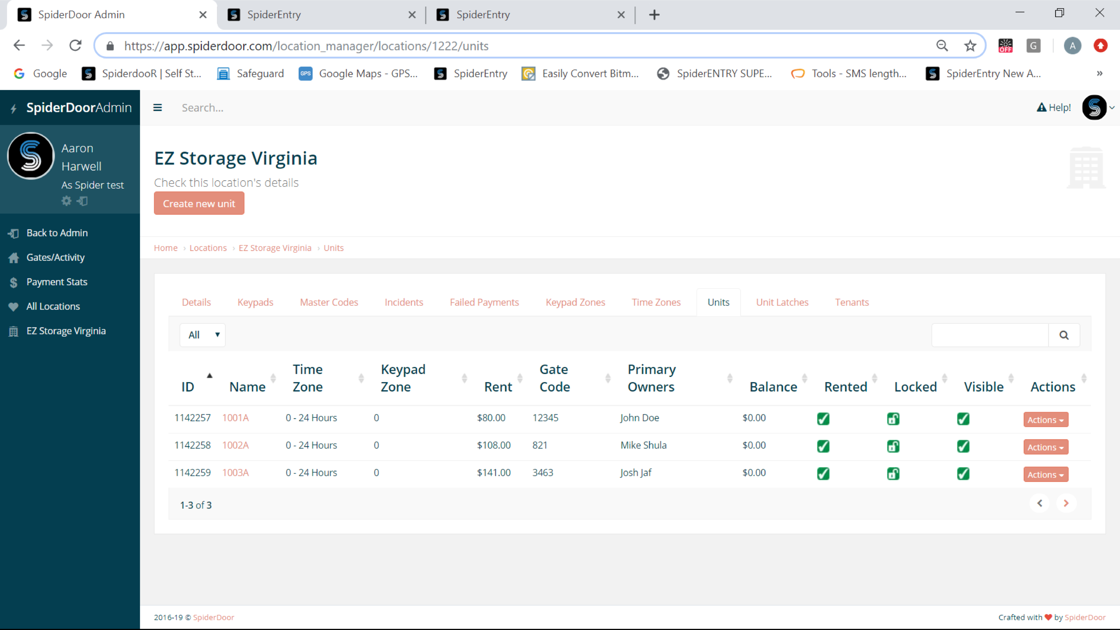
Task: Toggle Rented check for unit 1001A
Action: pos(823,419)
